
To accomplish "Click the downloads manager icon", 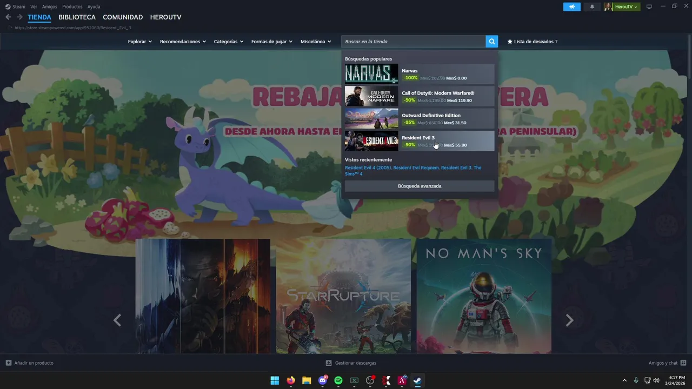I will coord(329,363).
